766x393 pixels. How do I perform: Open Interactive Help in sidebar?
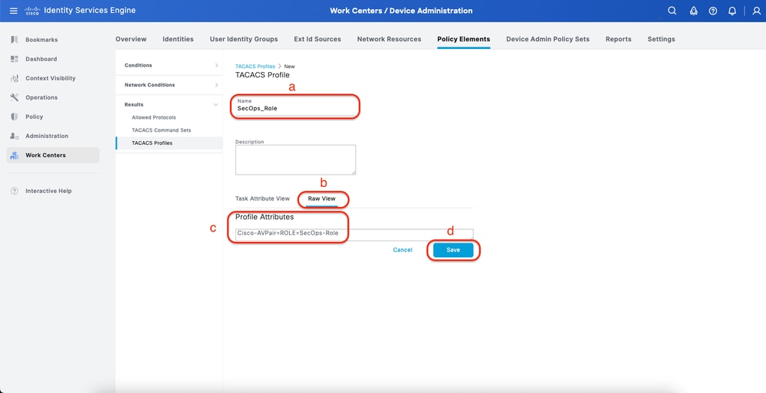(x=48, y=191)
